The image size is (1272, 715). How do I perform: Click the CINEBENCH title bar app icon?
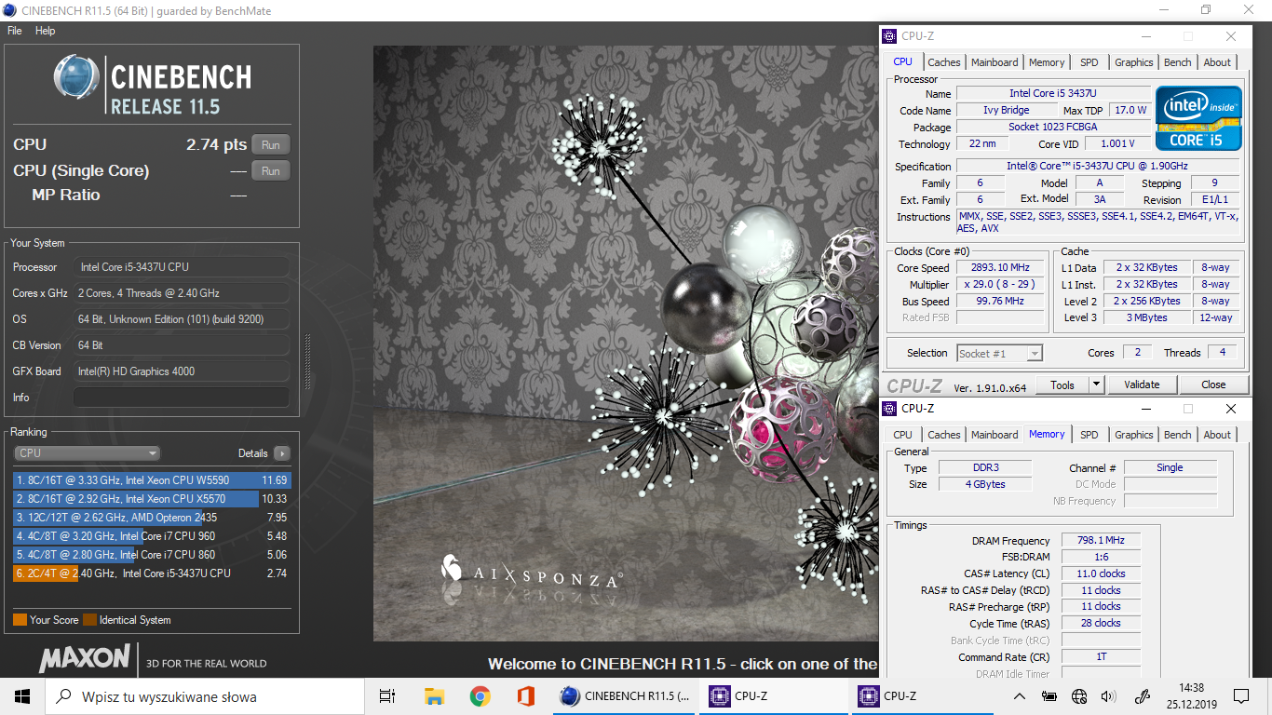tap(9, 9)
